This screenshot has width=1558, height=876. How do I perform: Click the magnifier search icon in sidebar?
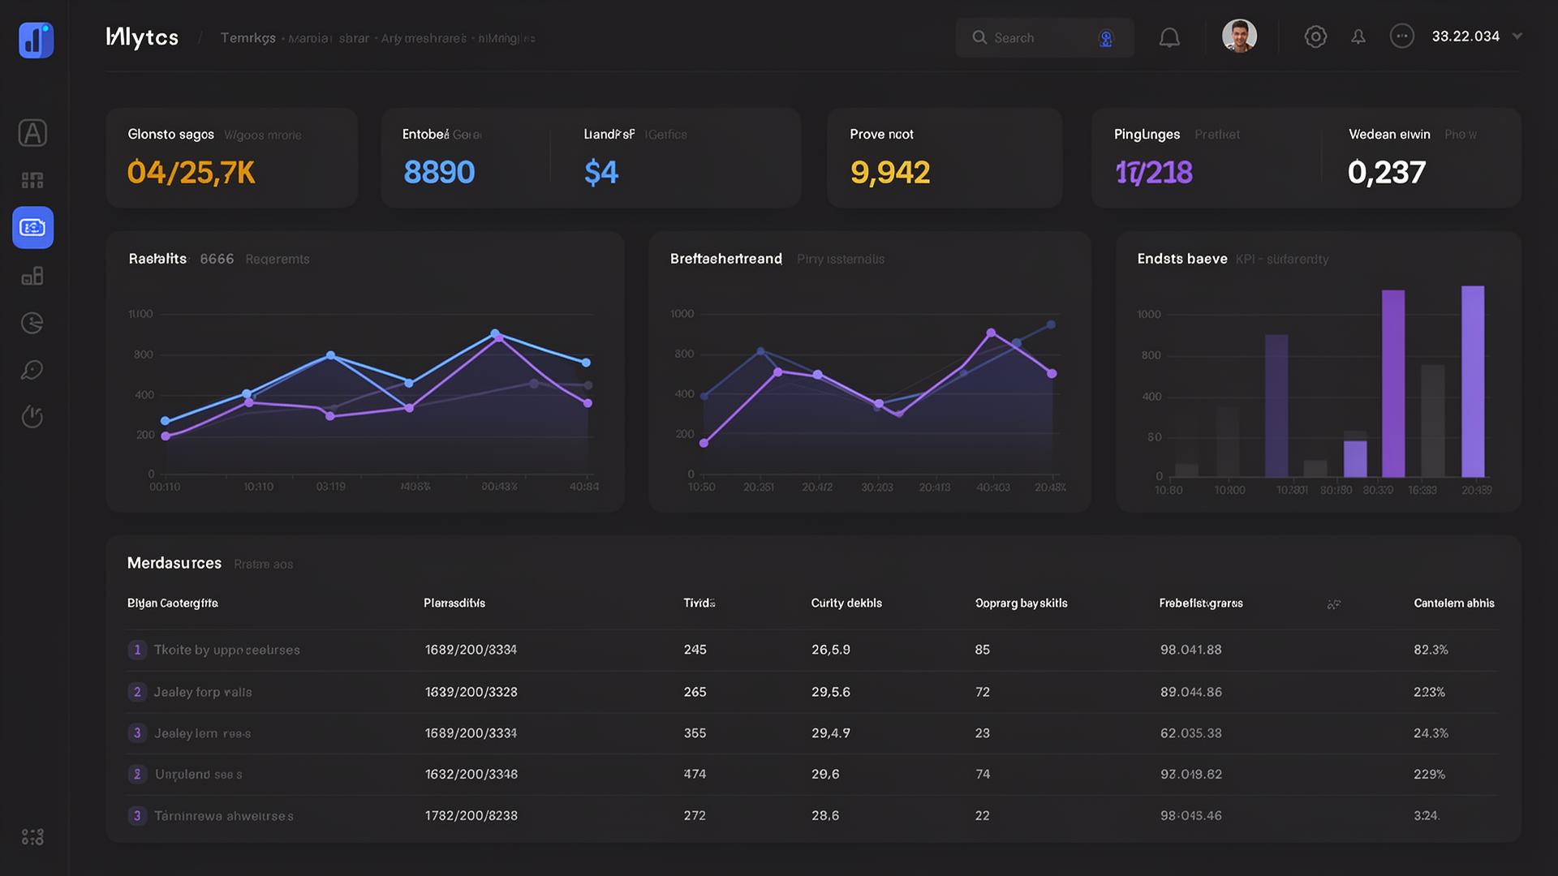(32, 371)
